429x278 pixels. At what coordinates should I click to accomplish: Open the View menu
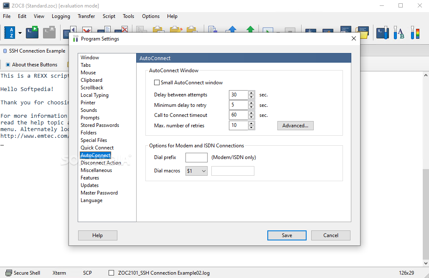[x=39, y=16]
